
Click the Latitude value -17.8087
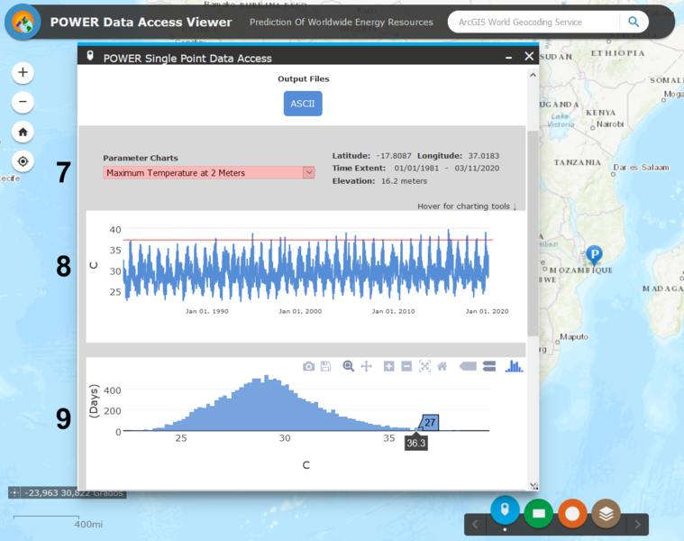395,156
